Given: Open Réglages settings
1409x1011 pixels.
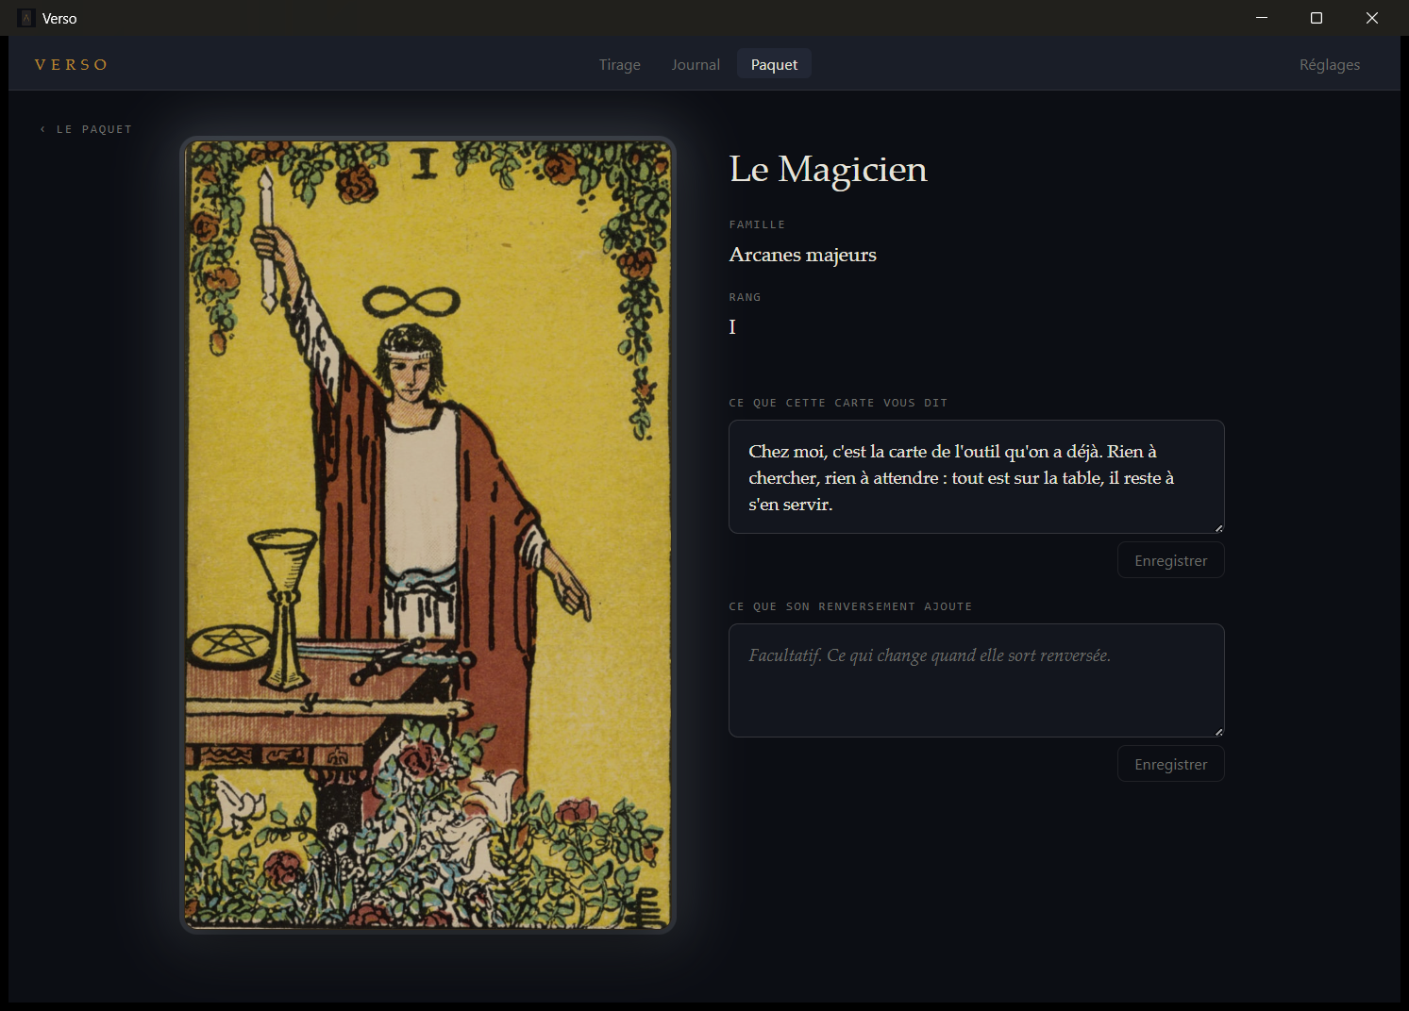Looking at the screenshot, I should pyautogui.click(x=1329, y=64).
